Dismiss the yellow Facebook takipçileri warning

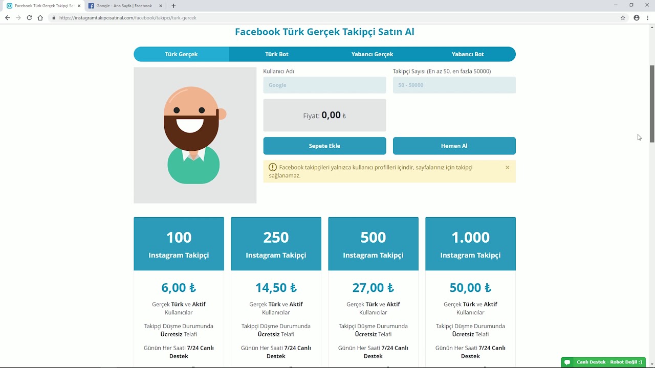(507, 167)
